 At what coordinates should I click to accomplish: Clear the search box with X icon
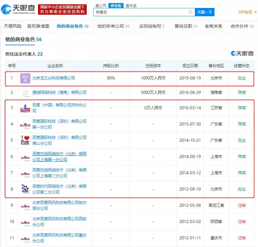pos(190,12)
